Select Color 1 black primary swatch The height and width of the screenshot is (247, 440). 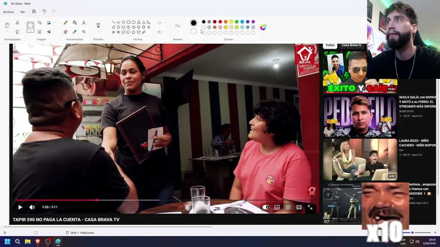click(x=194, y=23)
